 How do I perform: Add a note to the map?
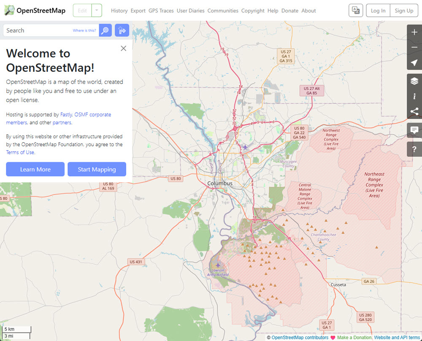tap(414, 130)
